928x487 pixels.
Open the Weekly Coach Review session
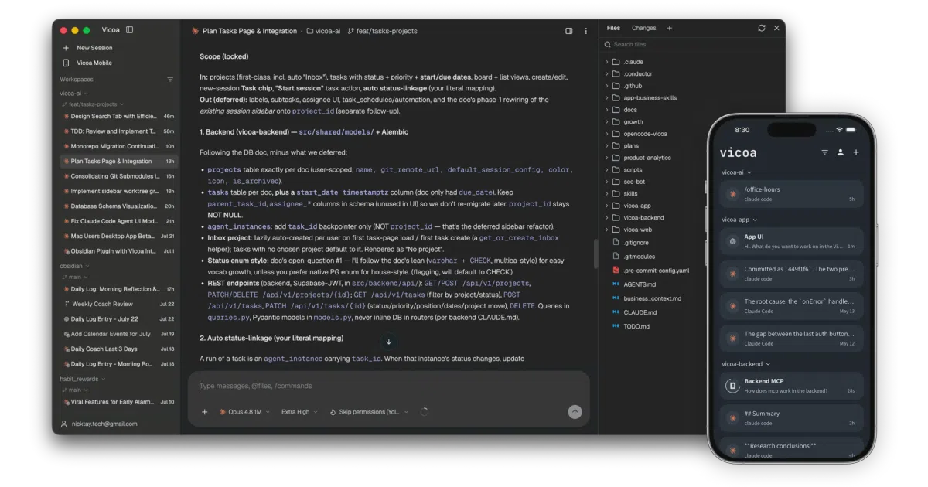119,304
